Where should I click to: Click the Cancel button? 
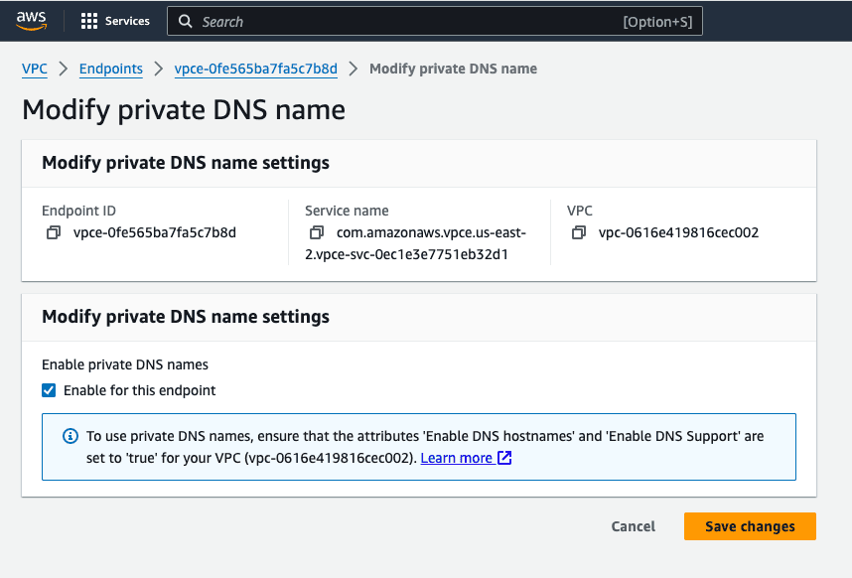coord(633,526)
